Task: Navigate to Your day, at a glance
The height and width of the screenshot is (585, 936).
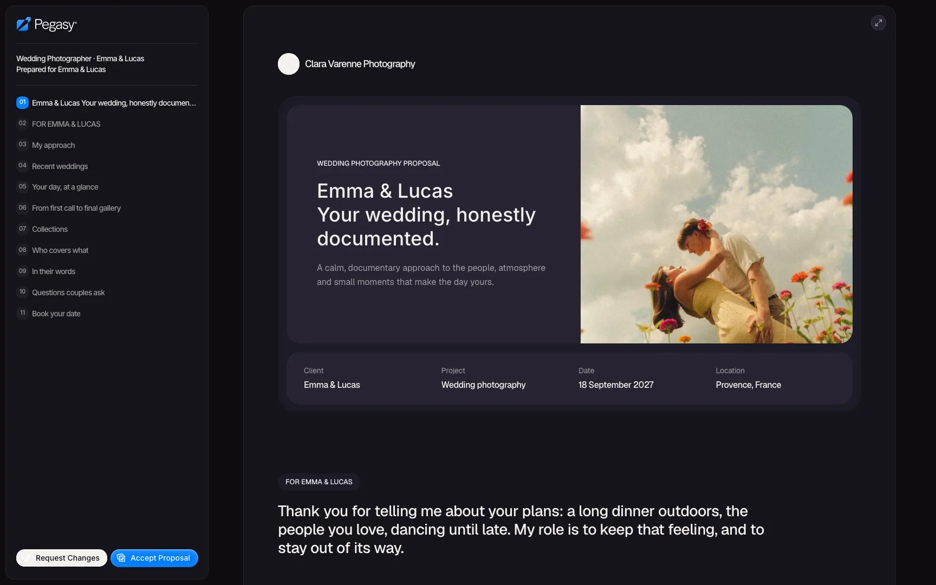Action: [x=107, y=187]
